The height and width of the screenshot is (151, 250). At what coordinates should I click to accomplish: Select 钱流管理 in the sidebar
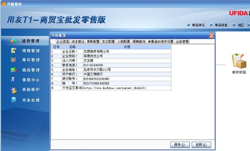31,70
